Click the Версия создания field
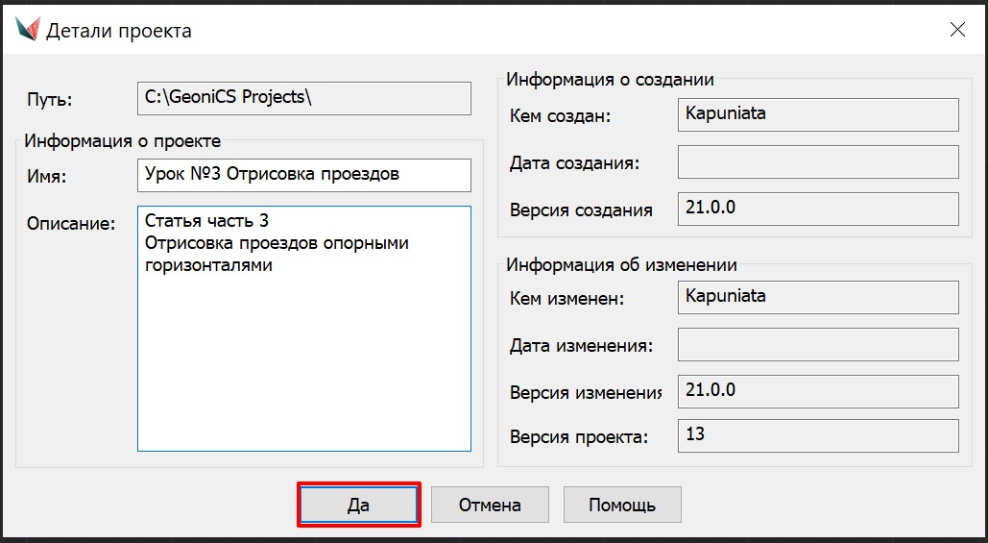This screenshot has width=988, height=543. pyautogui.click(x=817, y=209)
